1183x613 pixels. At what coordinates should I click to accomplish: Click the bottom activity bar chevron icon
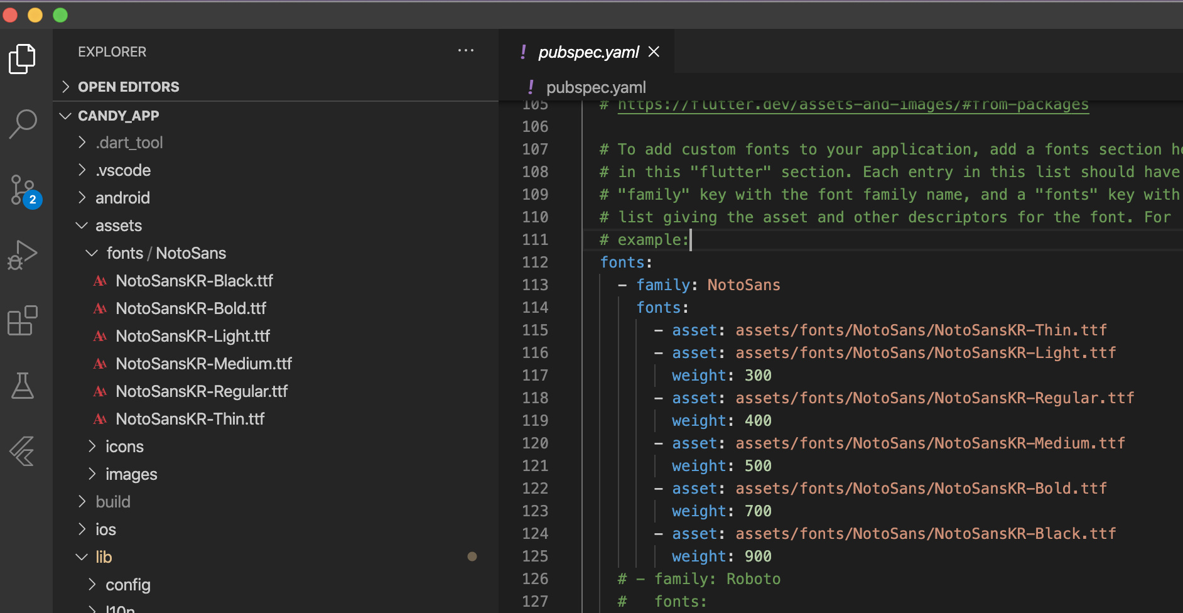[x=21, y=451]
